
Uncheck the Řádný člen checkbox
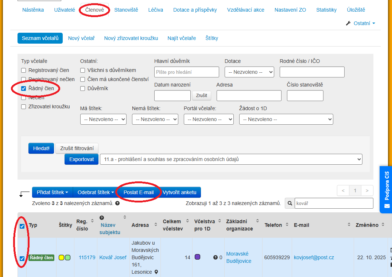pyautogui.click(x=24, y=88)
